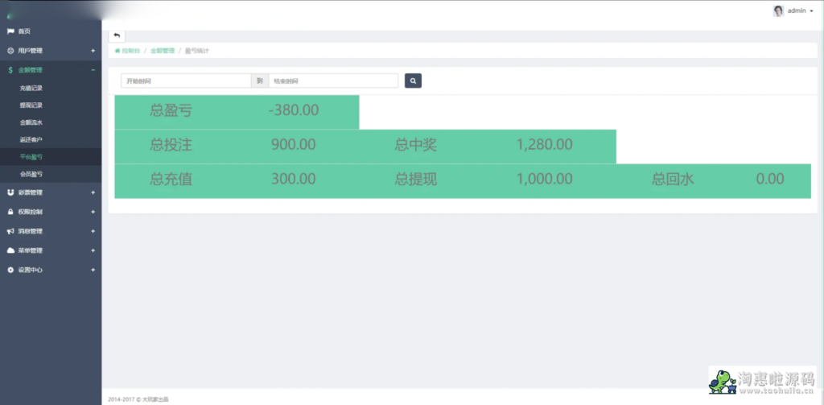Click the back arrow button
The height and width of the screenshot is (405, 824).
tap(117, 35)
